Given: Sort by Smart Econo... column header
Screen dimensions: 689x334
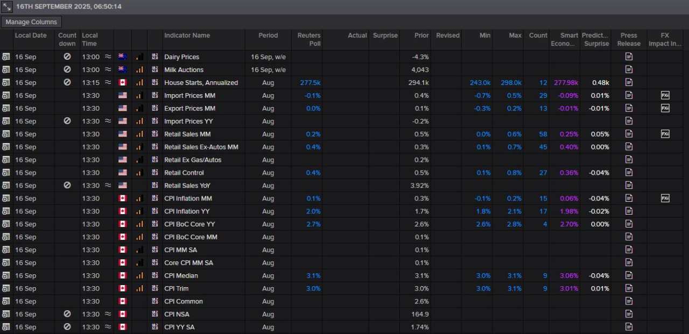Looking at the screenshot, I should [564, 39].
